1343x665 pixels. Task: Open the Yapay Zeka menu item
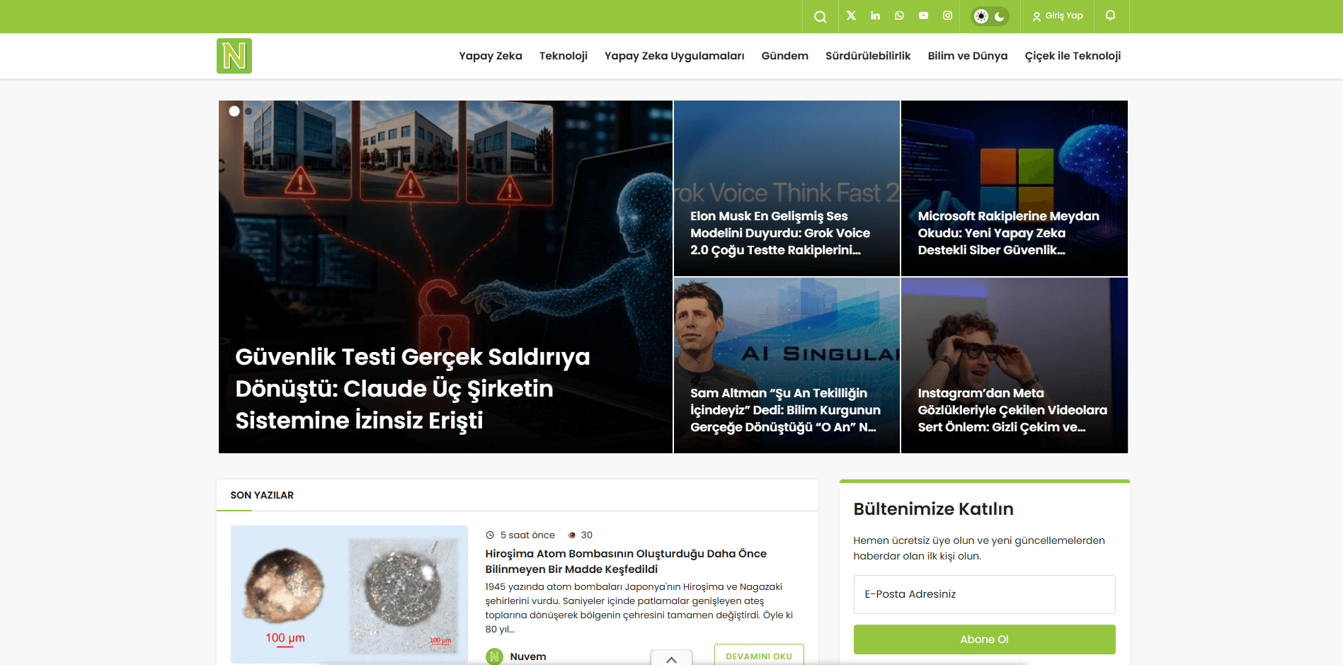[x=491, y=56]
